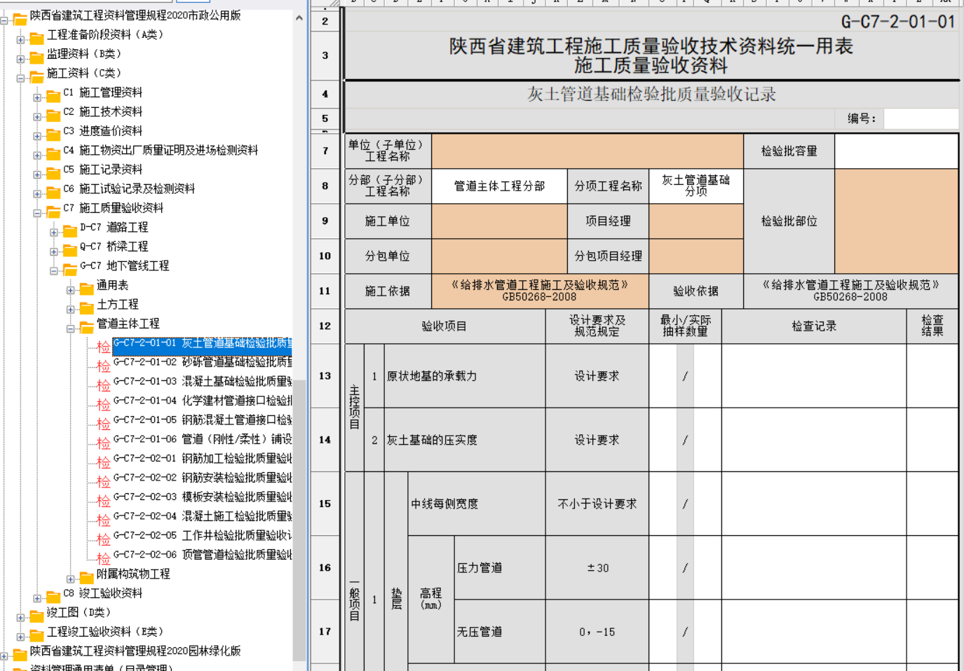Select G-C7-2-02-01 钢筋加工检验批 item
This screenshot has width=964, height=671.
click(202, 458)
